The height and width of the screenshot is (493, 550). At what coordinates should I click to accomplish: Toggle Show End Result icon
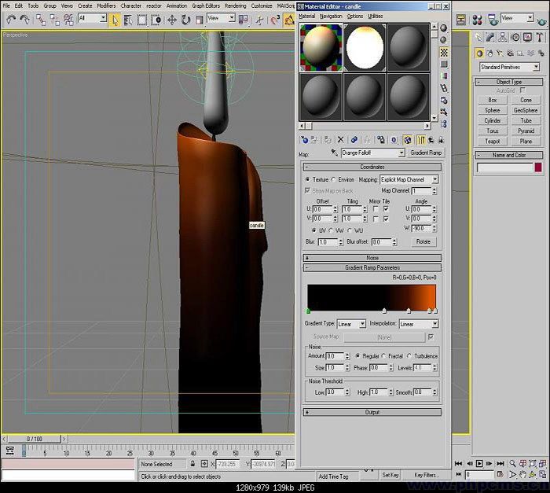click(x=421, y=140)
